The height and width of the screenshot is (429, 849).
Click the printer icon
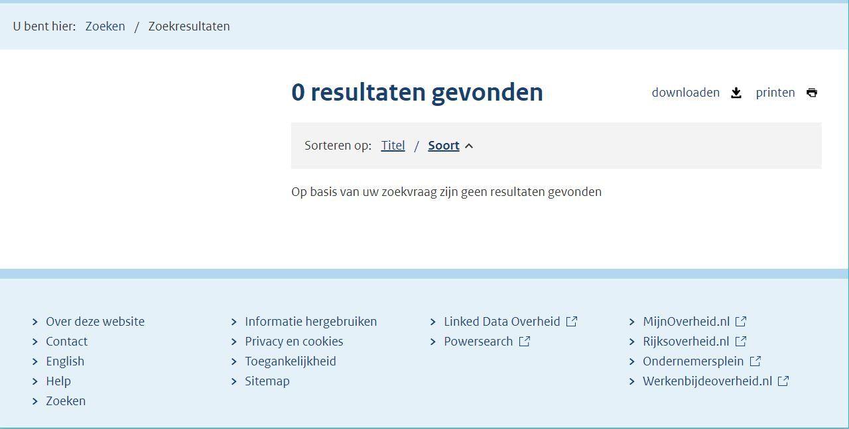coord(812,93)
